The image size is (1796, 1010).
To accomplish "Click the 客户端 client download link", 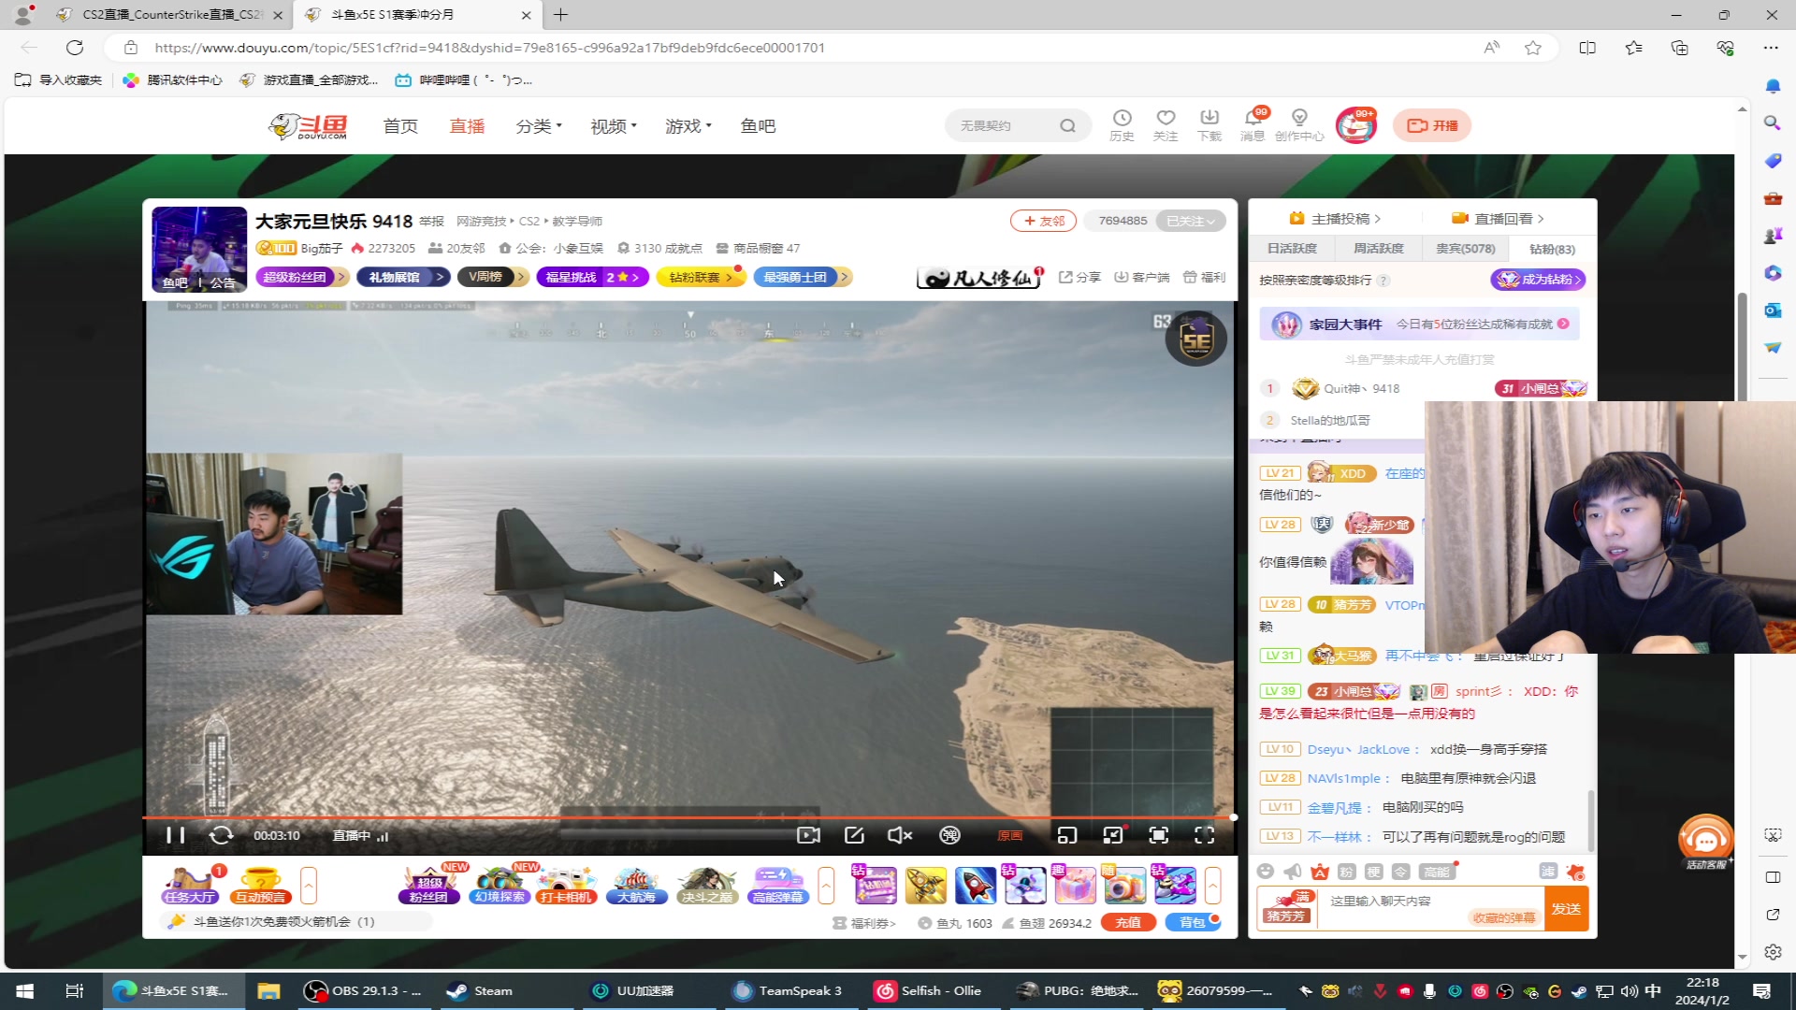I will 1141,277.
